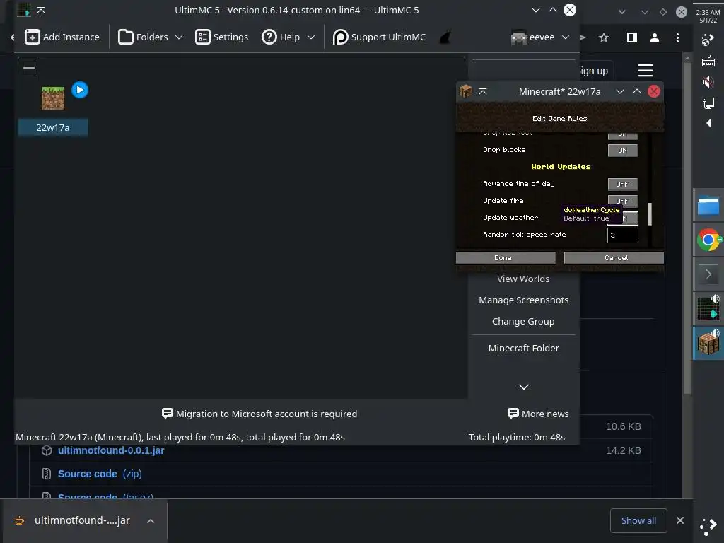Open the Help toolbar button
This screenshot has width=724, height=543.
tap(281, 37)
